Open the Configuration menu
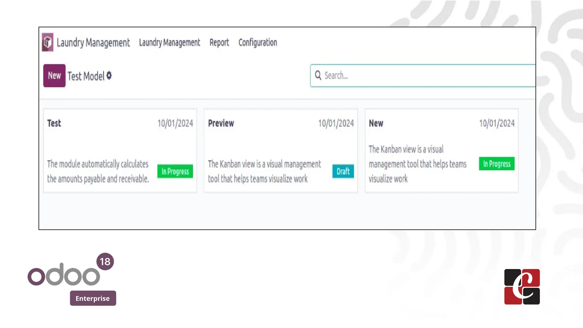 pyautogui.click(x=258, y=42)
